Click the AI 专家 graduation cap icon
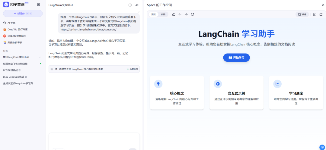 (x=5, y=23)
